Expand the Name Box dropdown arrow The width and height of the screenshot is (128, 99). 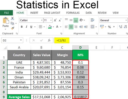point(21,40)
